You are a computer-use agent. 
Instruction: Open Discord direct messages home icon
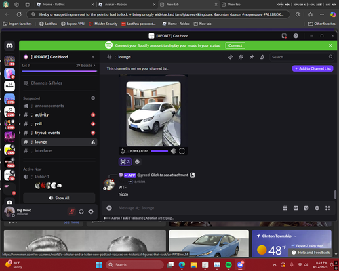click(9, 46)
